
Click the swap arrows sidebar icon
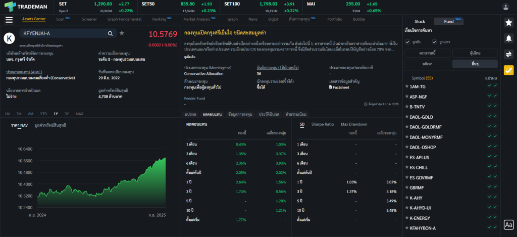click(x=508, y=54)
